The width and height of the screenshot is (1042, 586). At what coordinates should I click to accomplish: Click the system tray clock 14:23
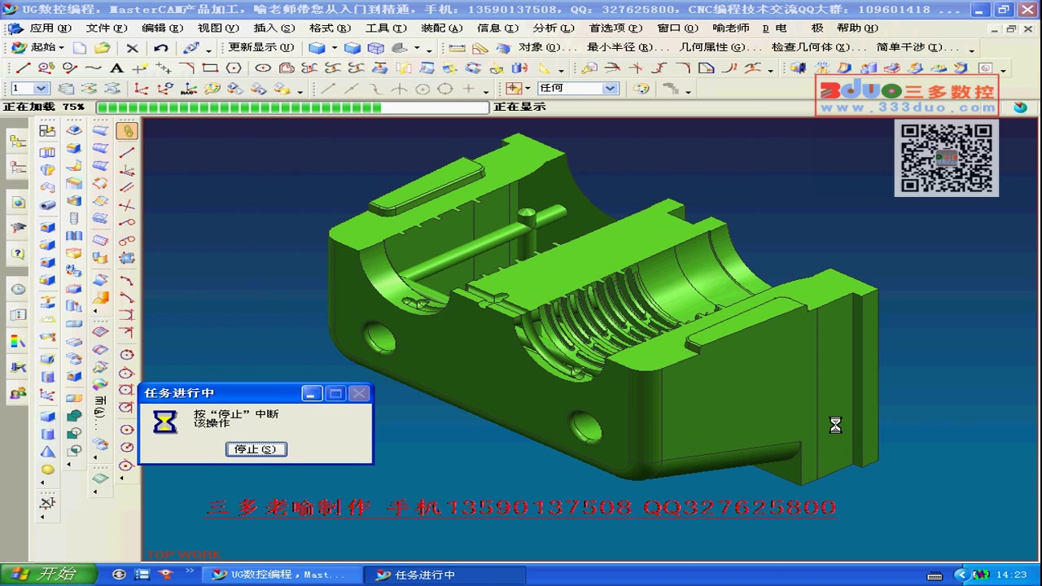point(1011,575)
